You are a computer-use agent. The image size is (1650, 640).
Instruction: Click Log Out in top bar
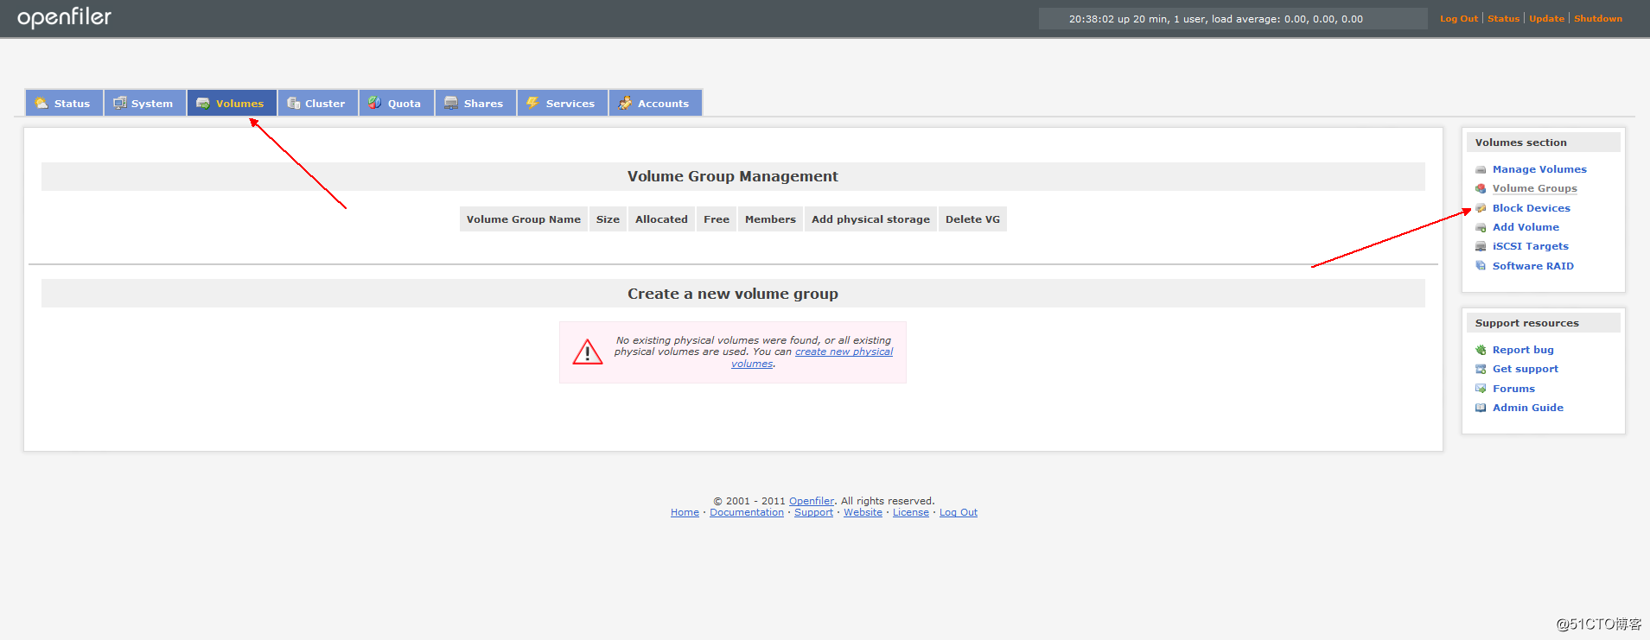(1459, 18)
